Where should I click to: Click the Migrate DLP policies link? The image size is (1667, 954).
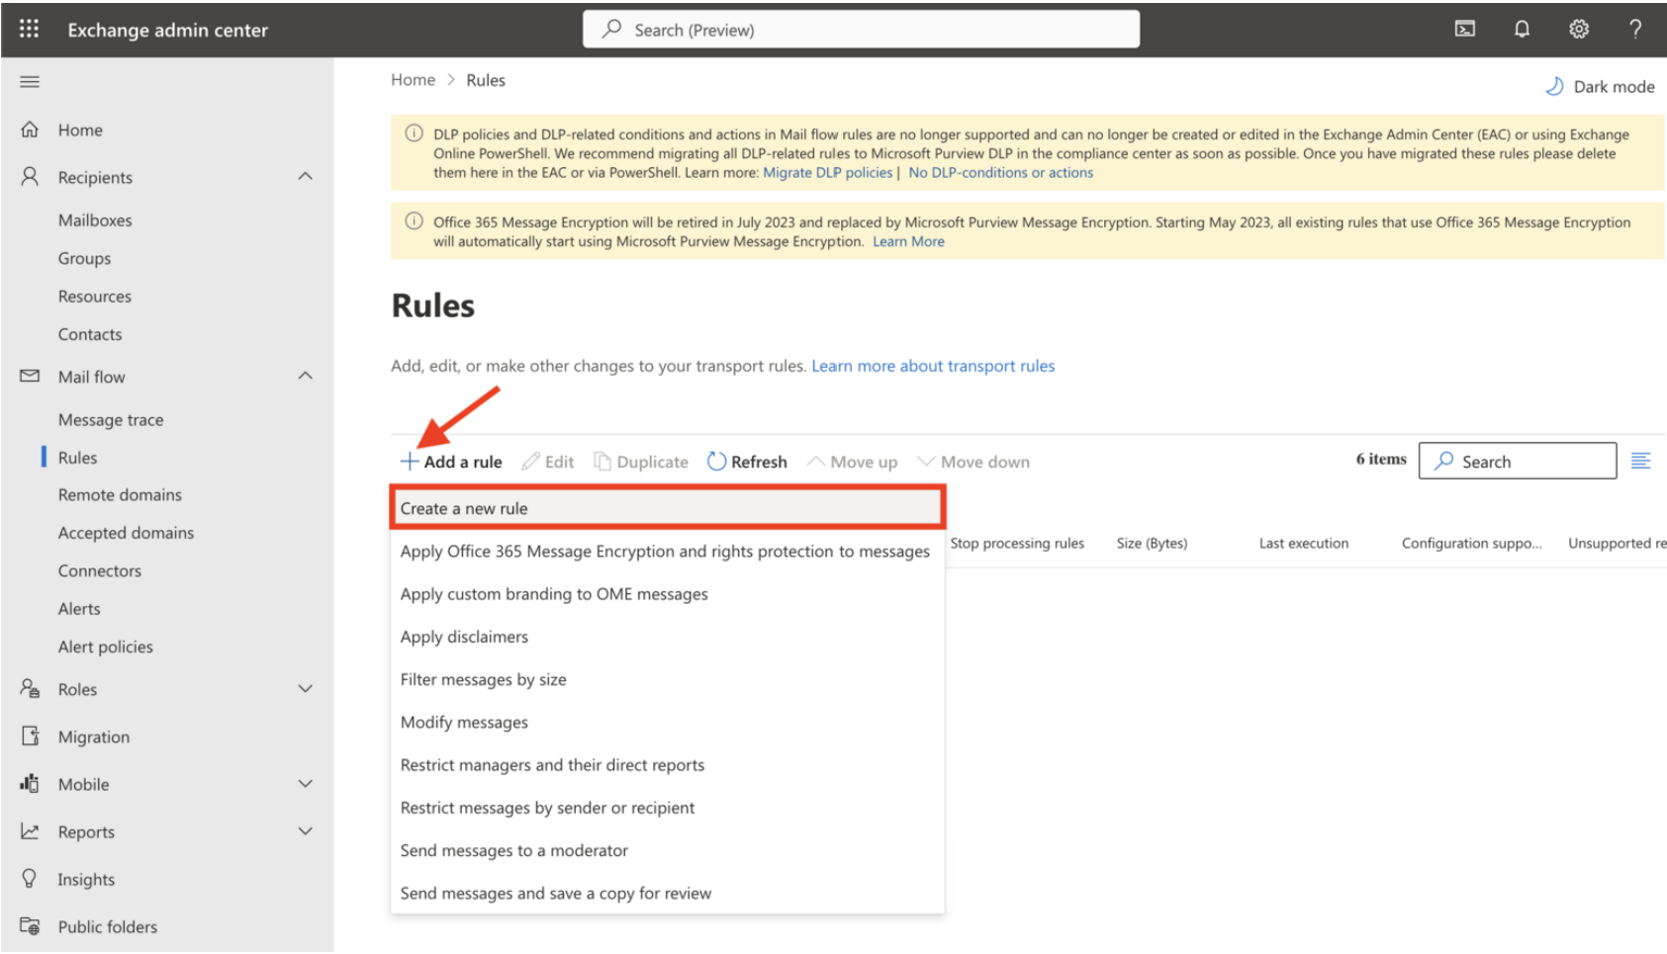(827, 172)
